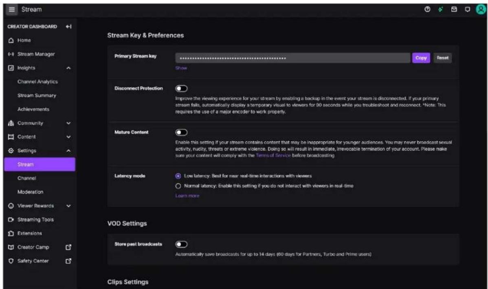Open the hamburger menu next to Stream

[11, 9]
